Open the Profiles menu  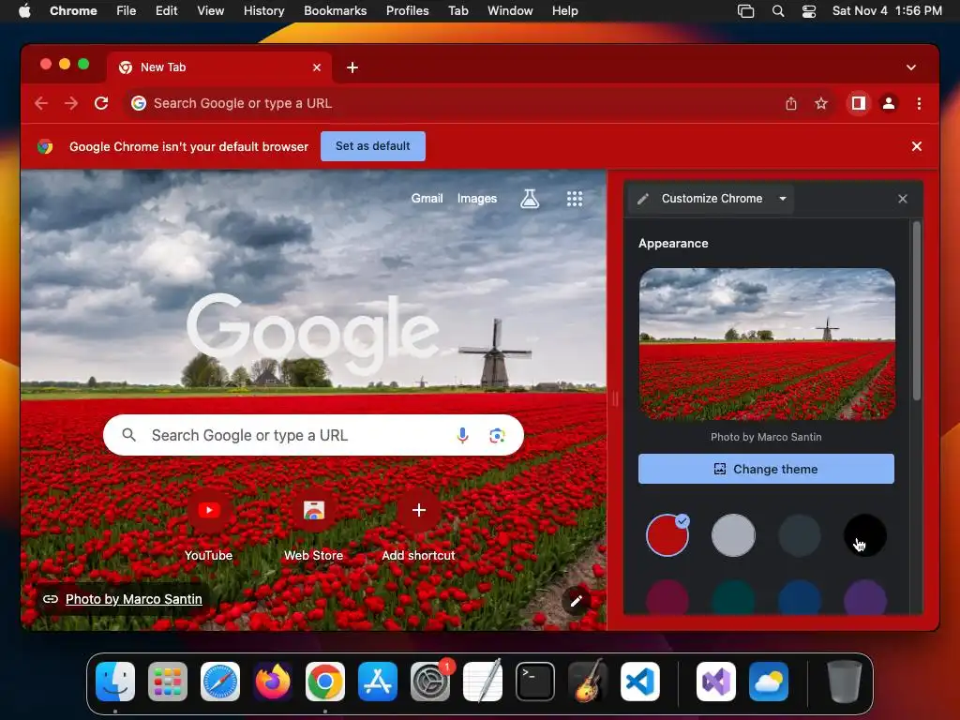click(x=407, y=10)
